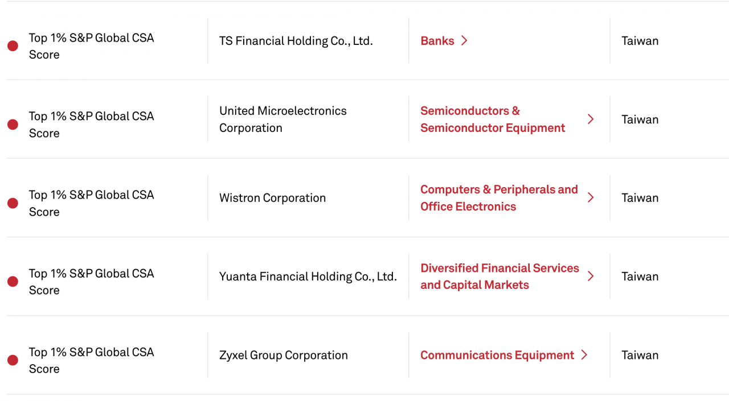Open the Banks industry link
This screenshot has width=729, height=401.
tap(437, 41)
